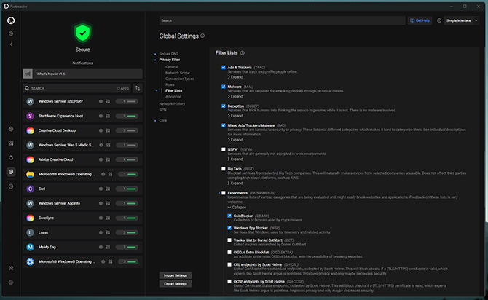Click the Creative Cloud Desktop app icon
The image size is (488, 300).
tap(30, 131)
